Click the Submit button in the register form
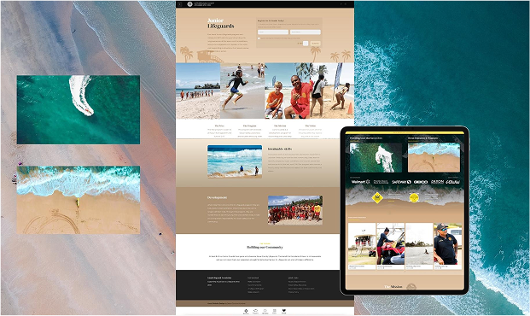Viewport: 530px width, 316px height. pyautogui.click(x=315, y=44)
